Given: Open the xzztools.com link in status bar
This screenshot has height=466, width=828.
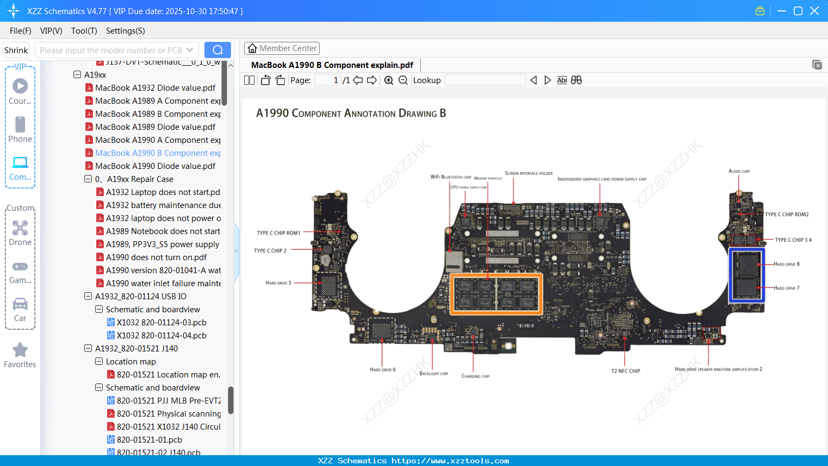Looking at the screenshot, I should (450, 461).
